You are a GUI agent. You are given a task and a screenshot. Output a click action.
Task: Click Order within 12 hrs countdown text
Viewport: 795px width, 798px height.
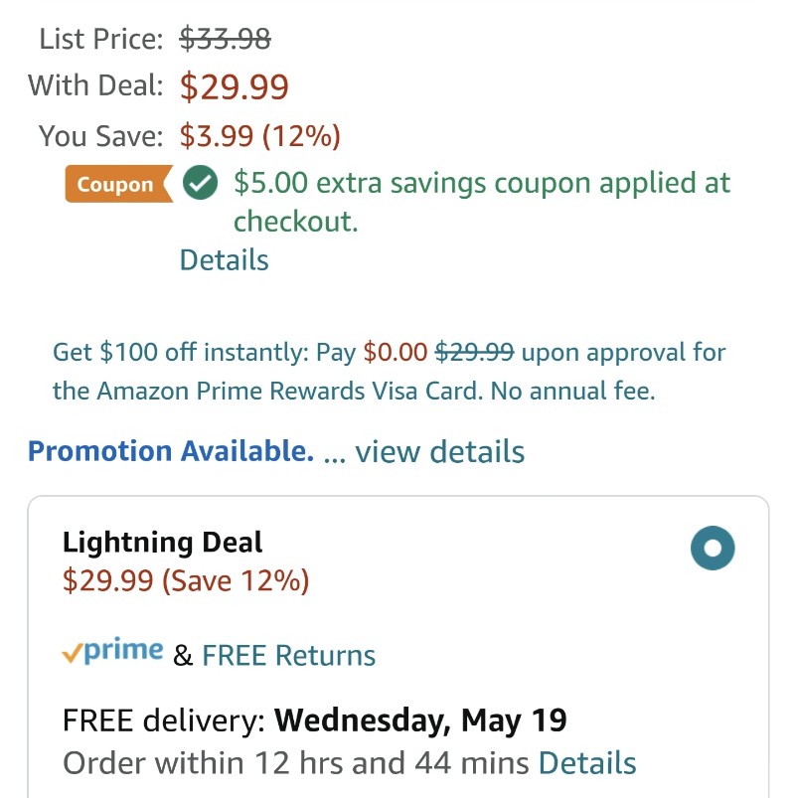point(296,763)
